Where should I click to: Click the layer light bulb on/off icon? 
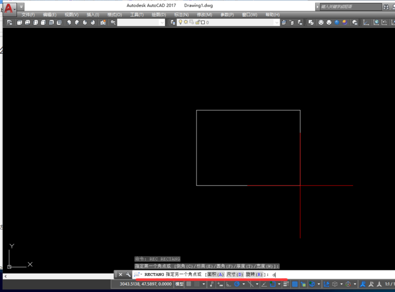coord(180,23)
